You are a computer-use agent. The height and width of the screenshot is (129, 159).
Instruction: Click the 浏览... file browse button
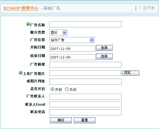130,73
